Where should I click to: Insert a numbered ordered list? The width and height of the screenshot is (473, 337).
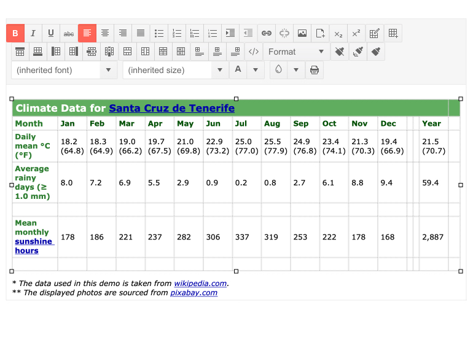click(x=177, y=33)
